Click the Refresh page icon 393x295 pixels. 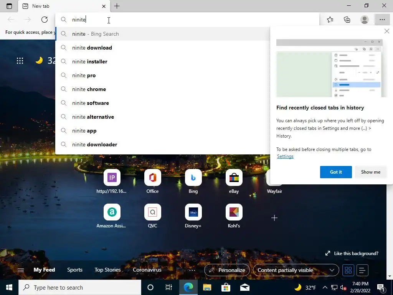pos(45,20)
